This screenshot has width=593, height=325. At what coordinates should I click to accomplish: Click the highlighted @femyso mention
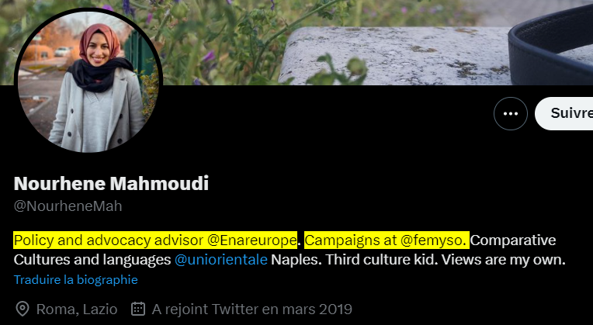[x=433, y=240]
